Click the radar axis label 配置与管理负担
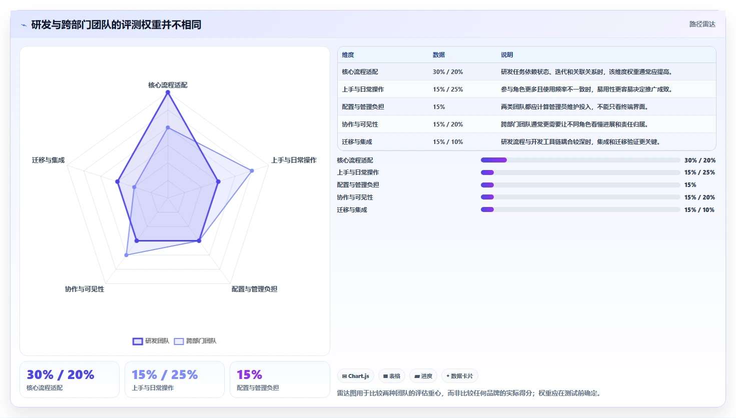The image size is (736, 418). tap(254, 289)
